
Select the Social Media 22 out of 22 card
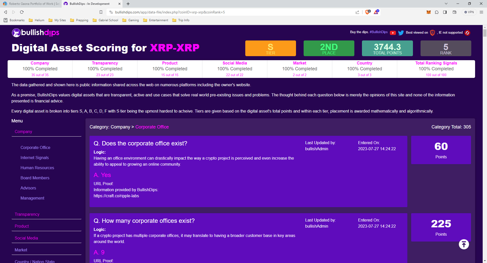[235, 69]
